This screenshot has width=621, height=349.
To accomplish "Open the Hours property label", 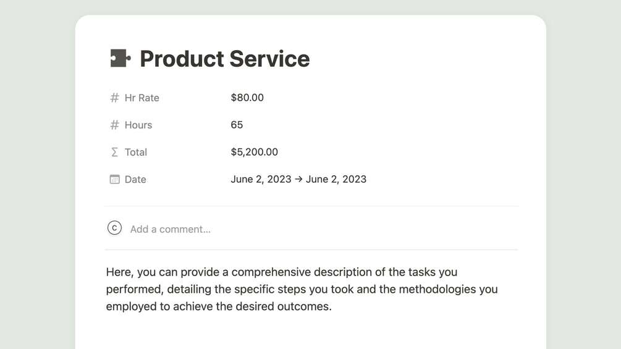I will point(138,125).
